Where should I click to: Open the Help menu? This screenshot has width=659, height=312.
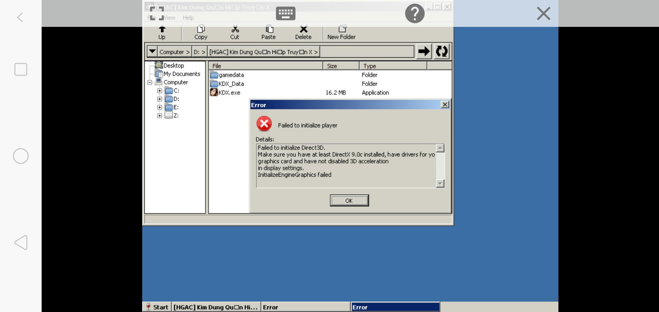click(188, 18)
